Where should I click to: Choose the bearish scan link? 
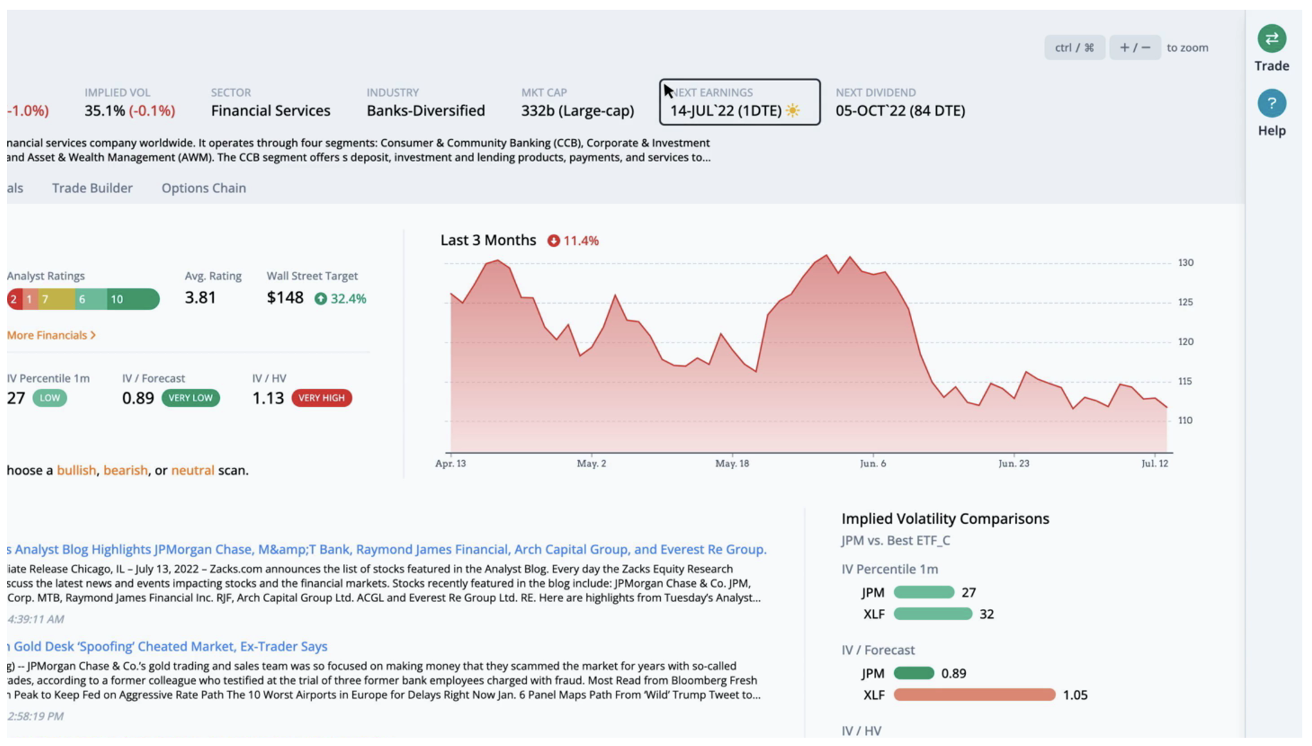(125, 471)
